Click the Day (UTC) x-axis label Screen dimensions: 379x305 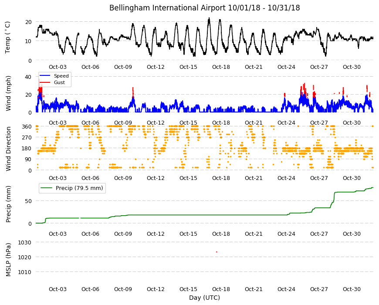204,298
